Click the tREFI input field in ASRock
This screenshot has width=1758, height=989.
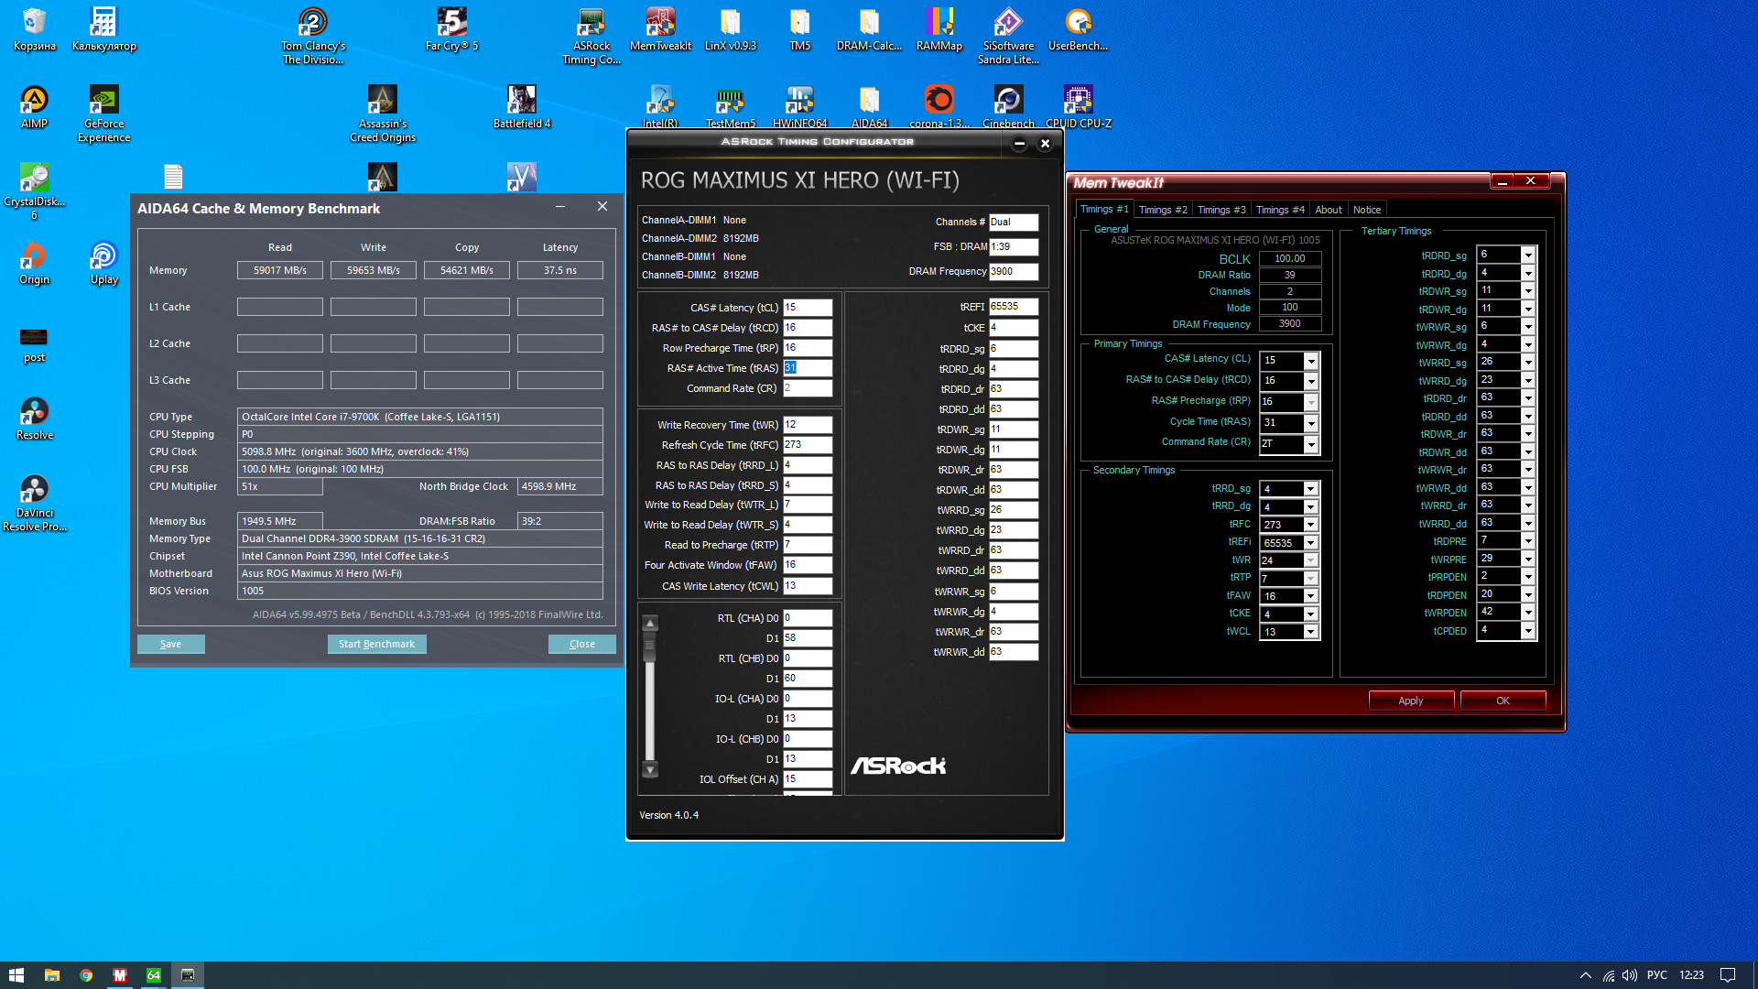pyautogui.click(x=1013, y=307)
